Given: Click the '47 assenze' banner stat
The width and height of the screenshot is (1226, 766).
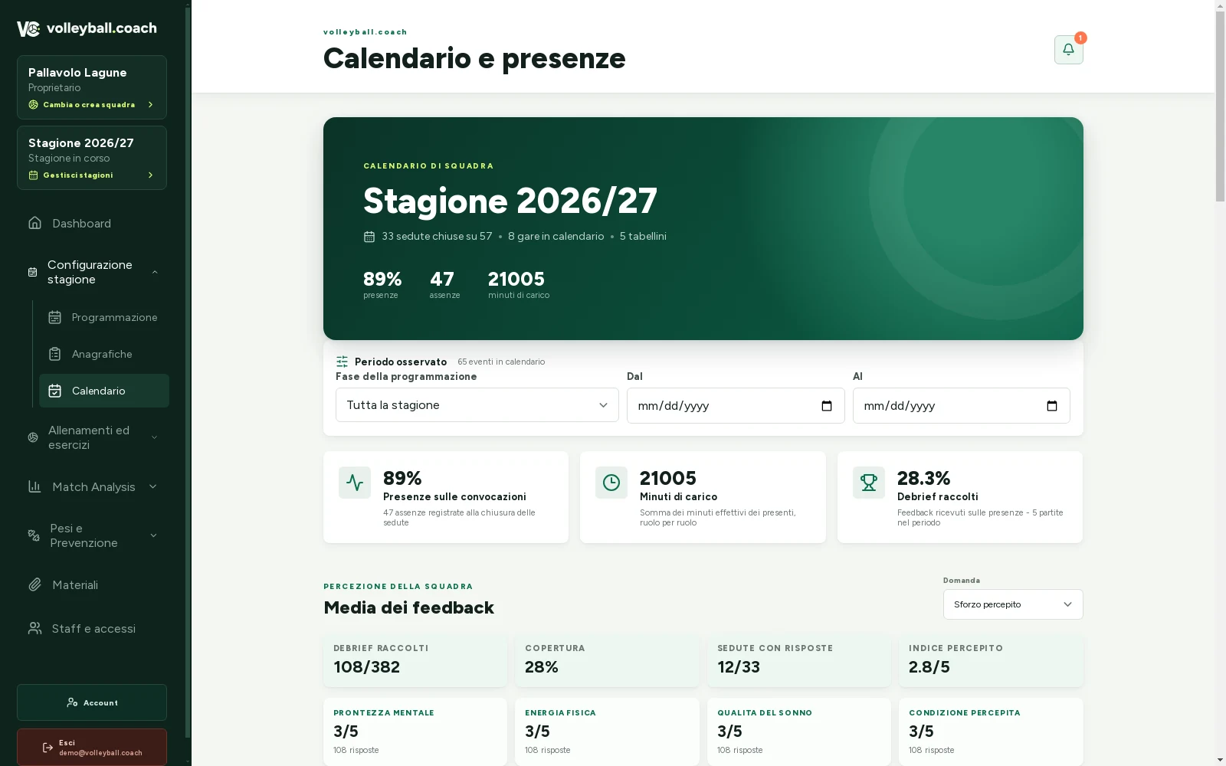Looking at the screenshot, I should (x=444, y=284).
